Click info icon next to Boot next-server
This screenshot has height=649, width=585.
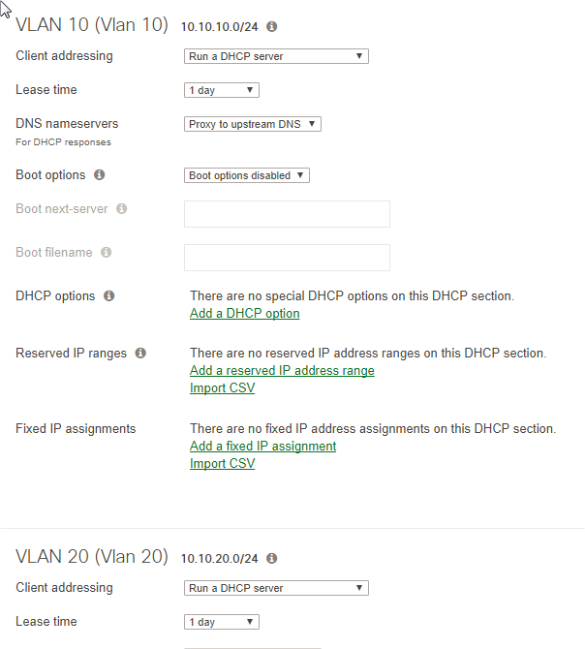point(122,208)
